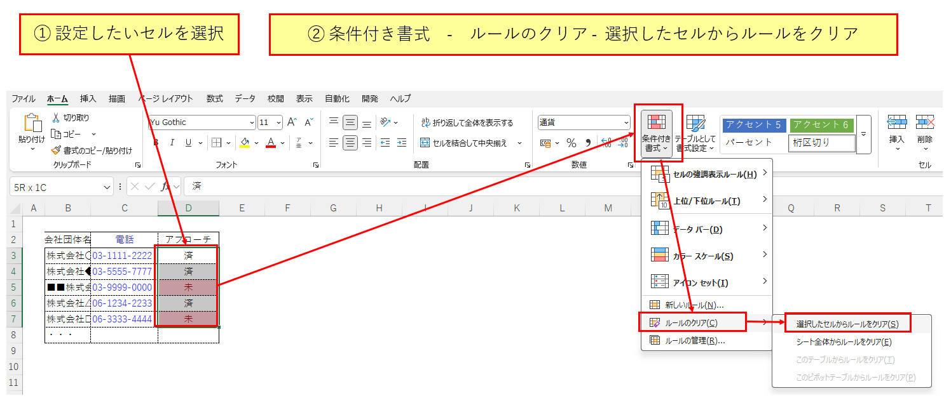The width and height of the screenshot is (944, 410).
Task: Open the number format dropdown showing 通貨
Action: tap(626, 122)
